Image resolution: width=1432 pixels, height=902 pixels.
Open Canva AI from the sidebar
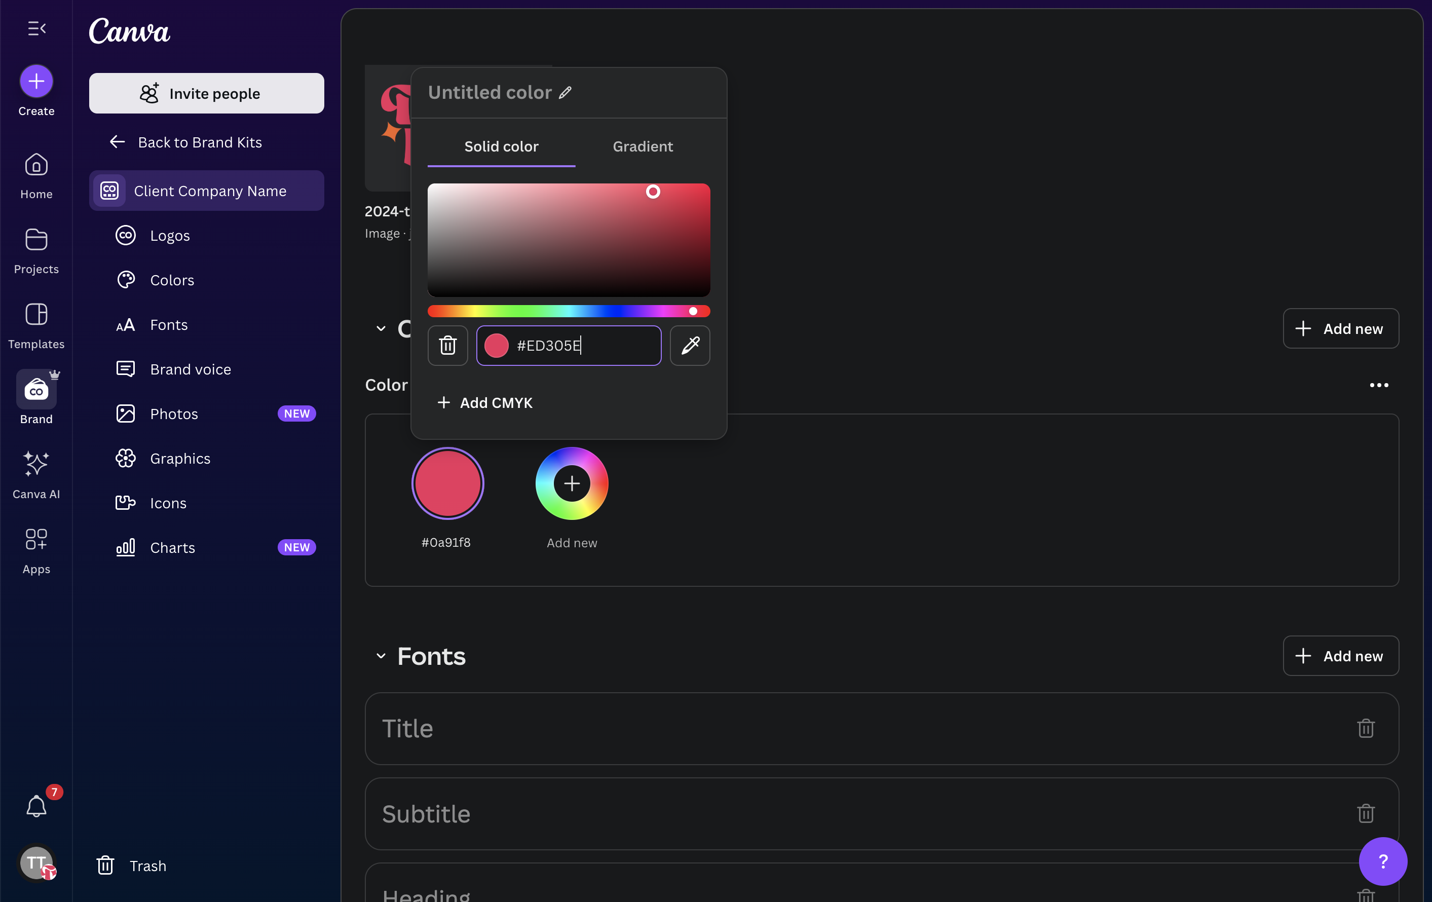(36, 476)
